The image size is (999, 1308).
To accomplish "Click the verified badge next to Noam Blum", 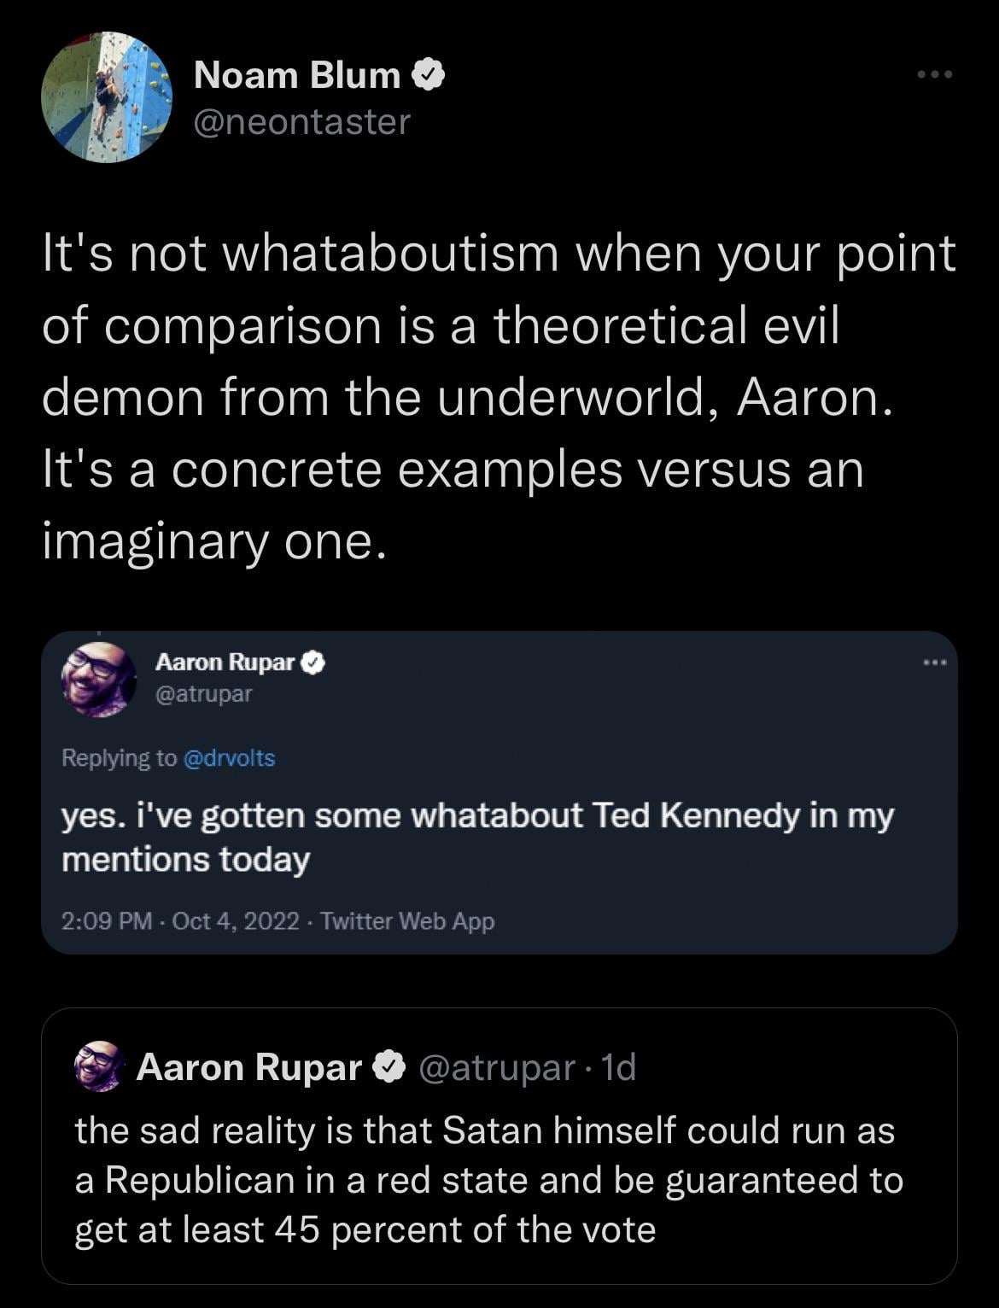I will pyautogui.click(x=429, y=76).
